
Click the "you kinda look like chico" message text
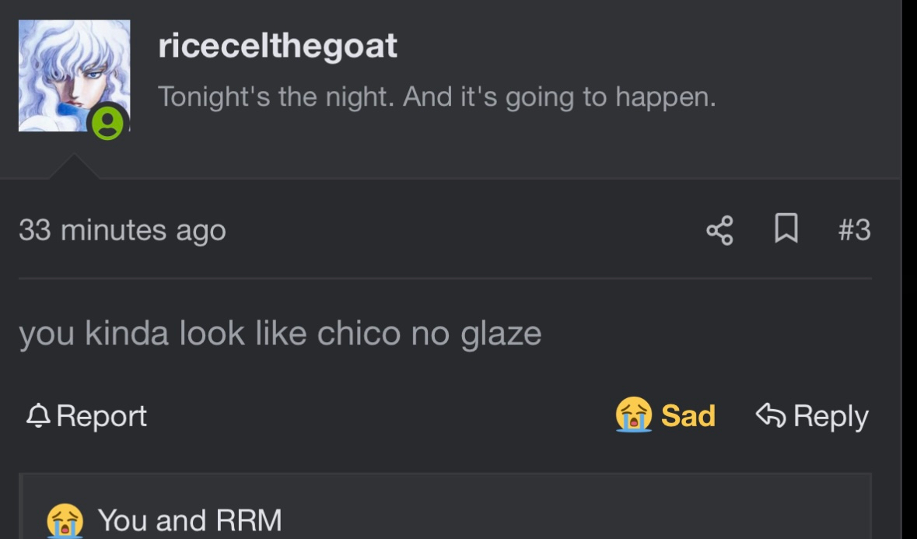[280, 334]
